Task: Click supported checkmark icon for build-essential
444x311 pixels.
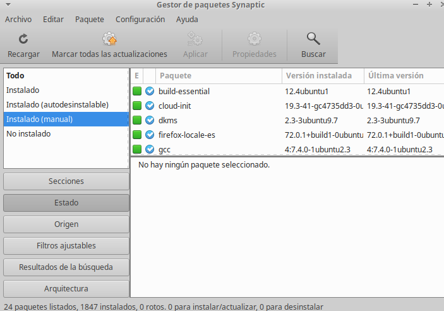Action: [150, 91]
